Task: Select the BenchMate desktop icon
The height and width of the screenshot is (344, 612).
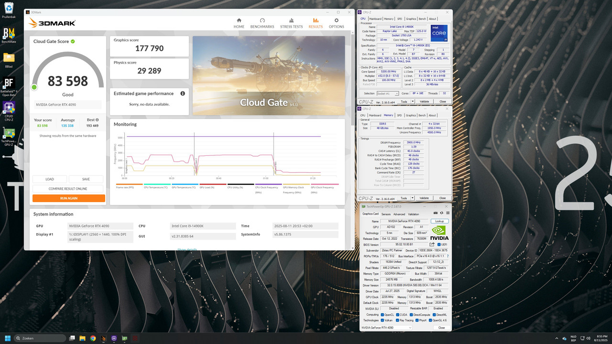Action: click(9, 35)
